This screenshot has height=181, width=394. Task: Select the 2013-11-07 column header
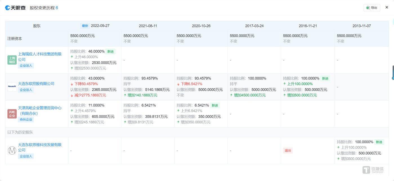(x=362, y=26)
